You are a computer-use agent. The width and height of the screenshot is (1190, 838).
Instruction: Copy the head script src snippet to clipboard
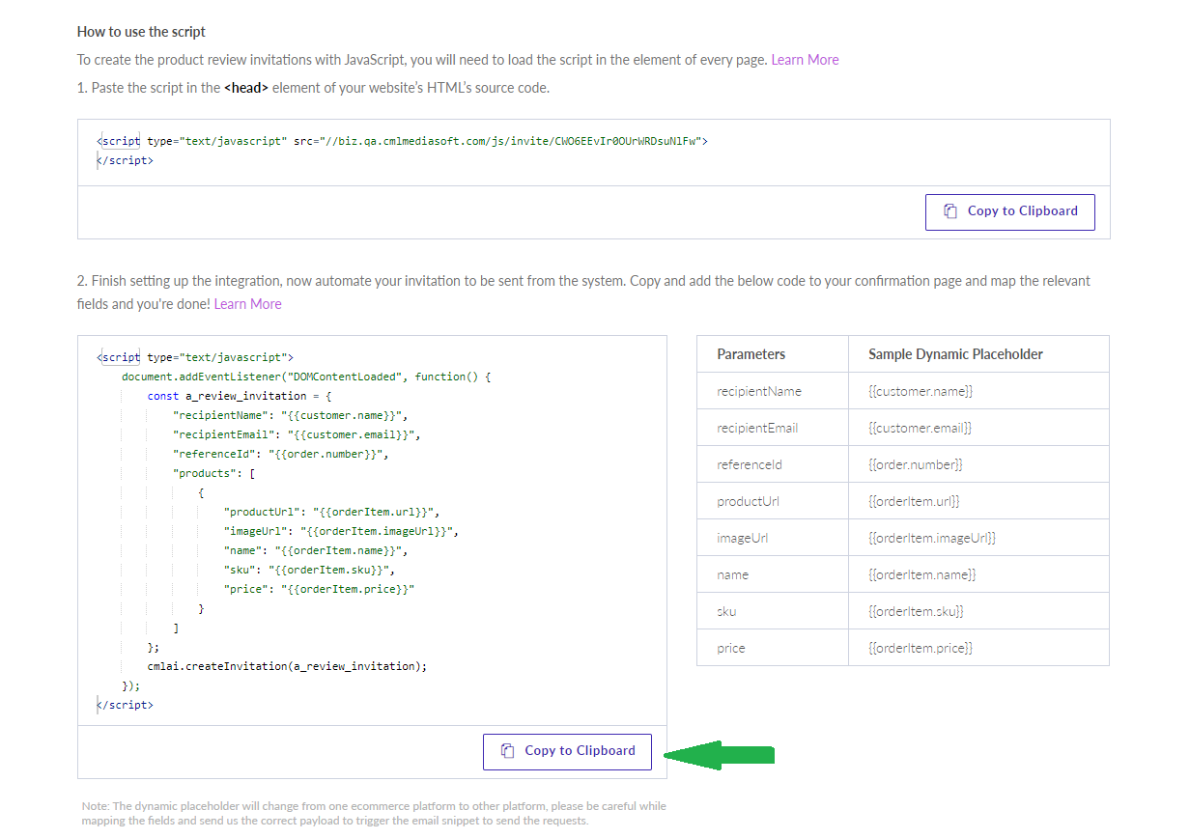[x=1009, y=211]
